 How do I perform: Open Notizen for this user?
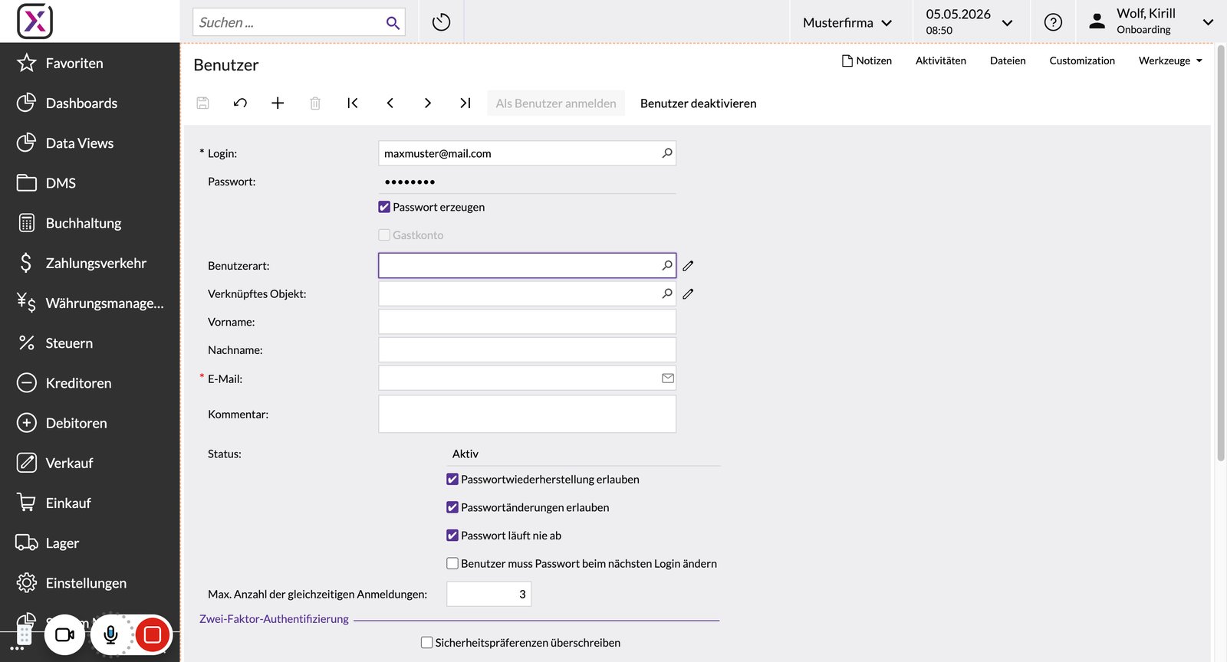[867, 61]
